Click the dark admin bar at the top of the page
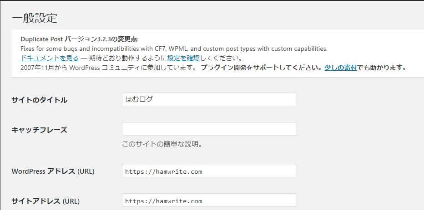The width and height of the screenshot is (424, 210). click(212, 0)
